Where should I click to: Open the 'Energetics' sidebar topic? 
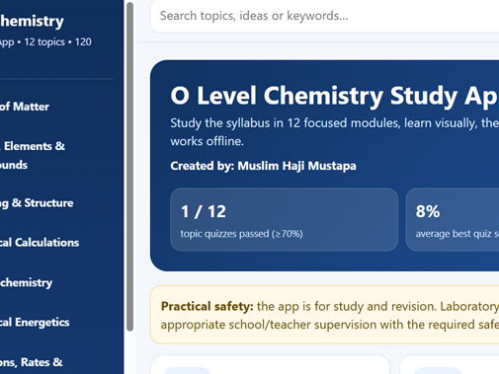(35, 323)
